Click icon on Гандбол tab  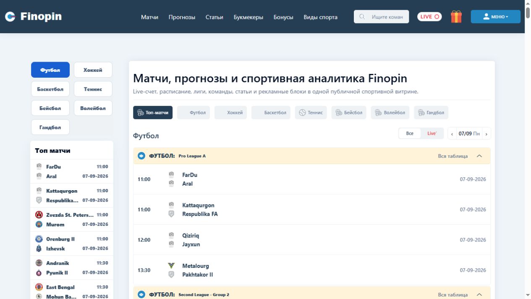pos(421,113)
